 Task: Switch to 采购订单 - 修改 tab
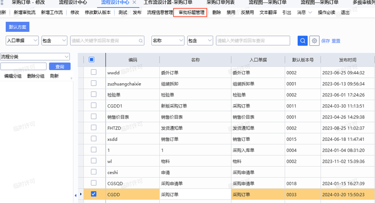(x=28, y=2)
